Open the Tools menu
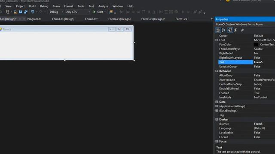Viewport: 275px width, 154px height. 81,6
